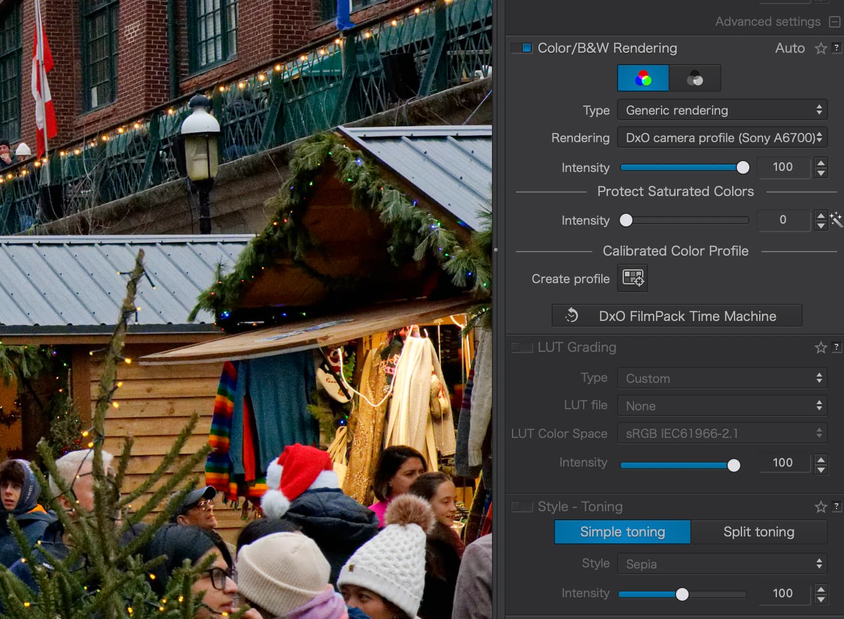Switch to Split toning tab
844x619 pixels.
759,532
